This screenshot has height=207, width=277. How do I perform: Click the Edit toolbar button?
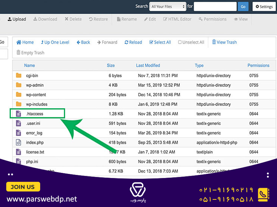coord(150,19)
